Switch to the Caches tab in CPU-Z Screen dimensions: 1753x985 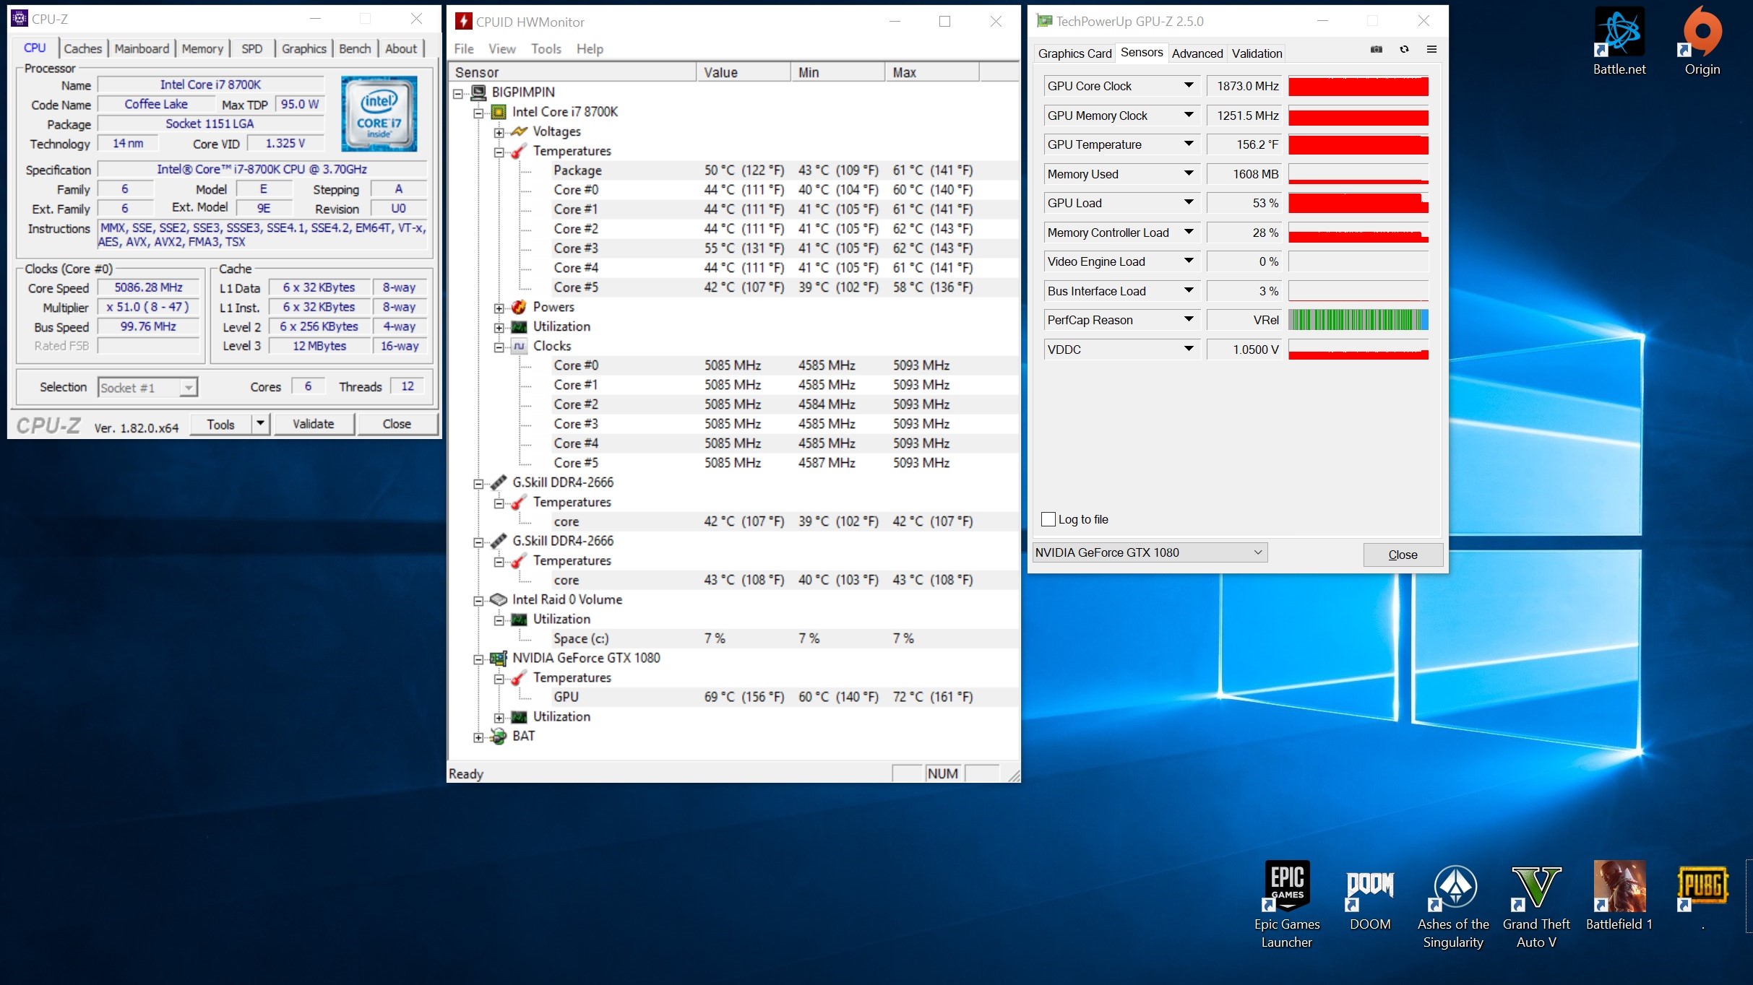pyautogui.click(x=82, y=48)
